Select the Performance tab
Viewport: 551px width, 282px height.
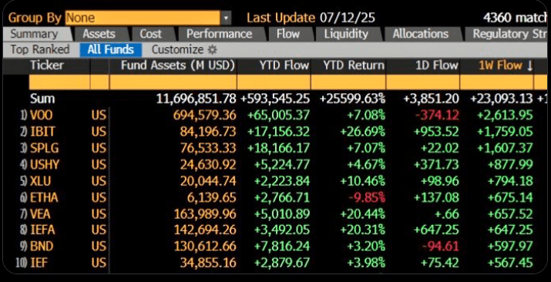[220, 34]
